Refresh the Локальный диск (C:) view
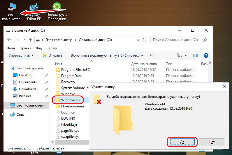 (x=144, y=40)
